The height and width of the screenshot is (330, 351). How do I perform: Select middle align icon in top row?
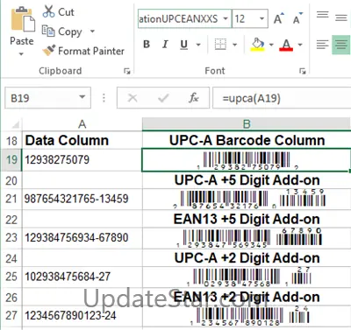341,17
